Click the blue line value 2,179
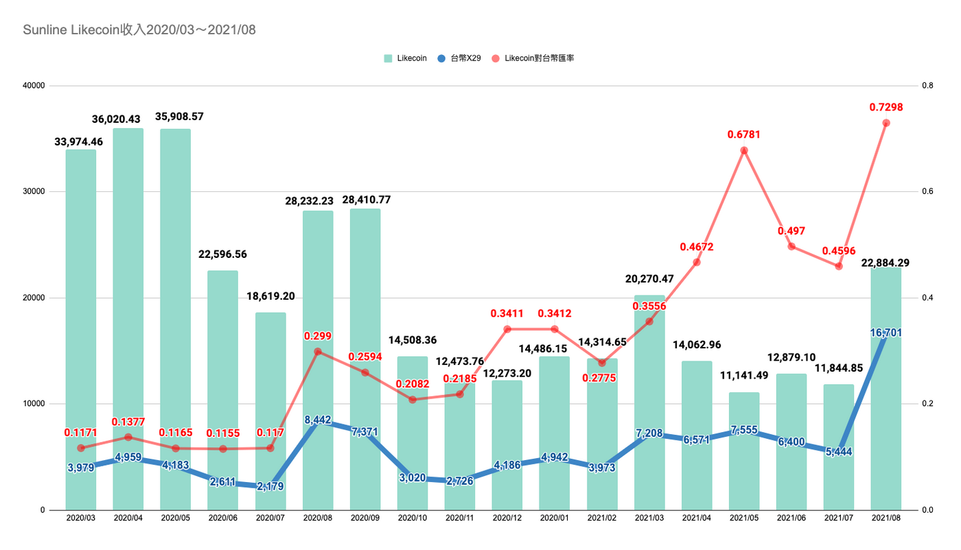This screenshot has height=550, width=961. coord(270,486)
